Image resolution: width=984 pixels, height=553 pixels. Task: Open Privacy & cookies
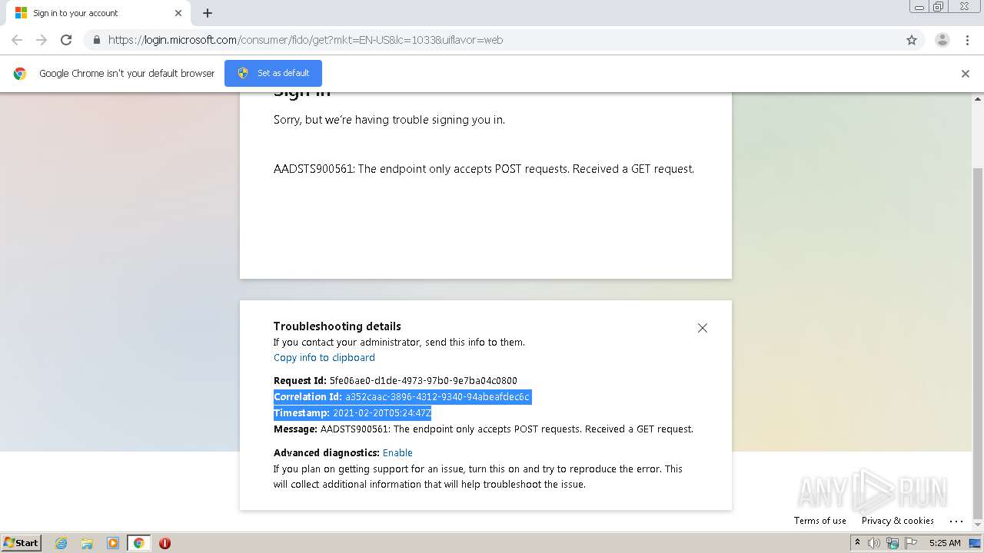pos(898,520)
